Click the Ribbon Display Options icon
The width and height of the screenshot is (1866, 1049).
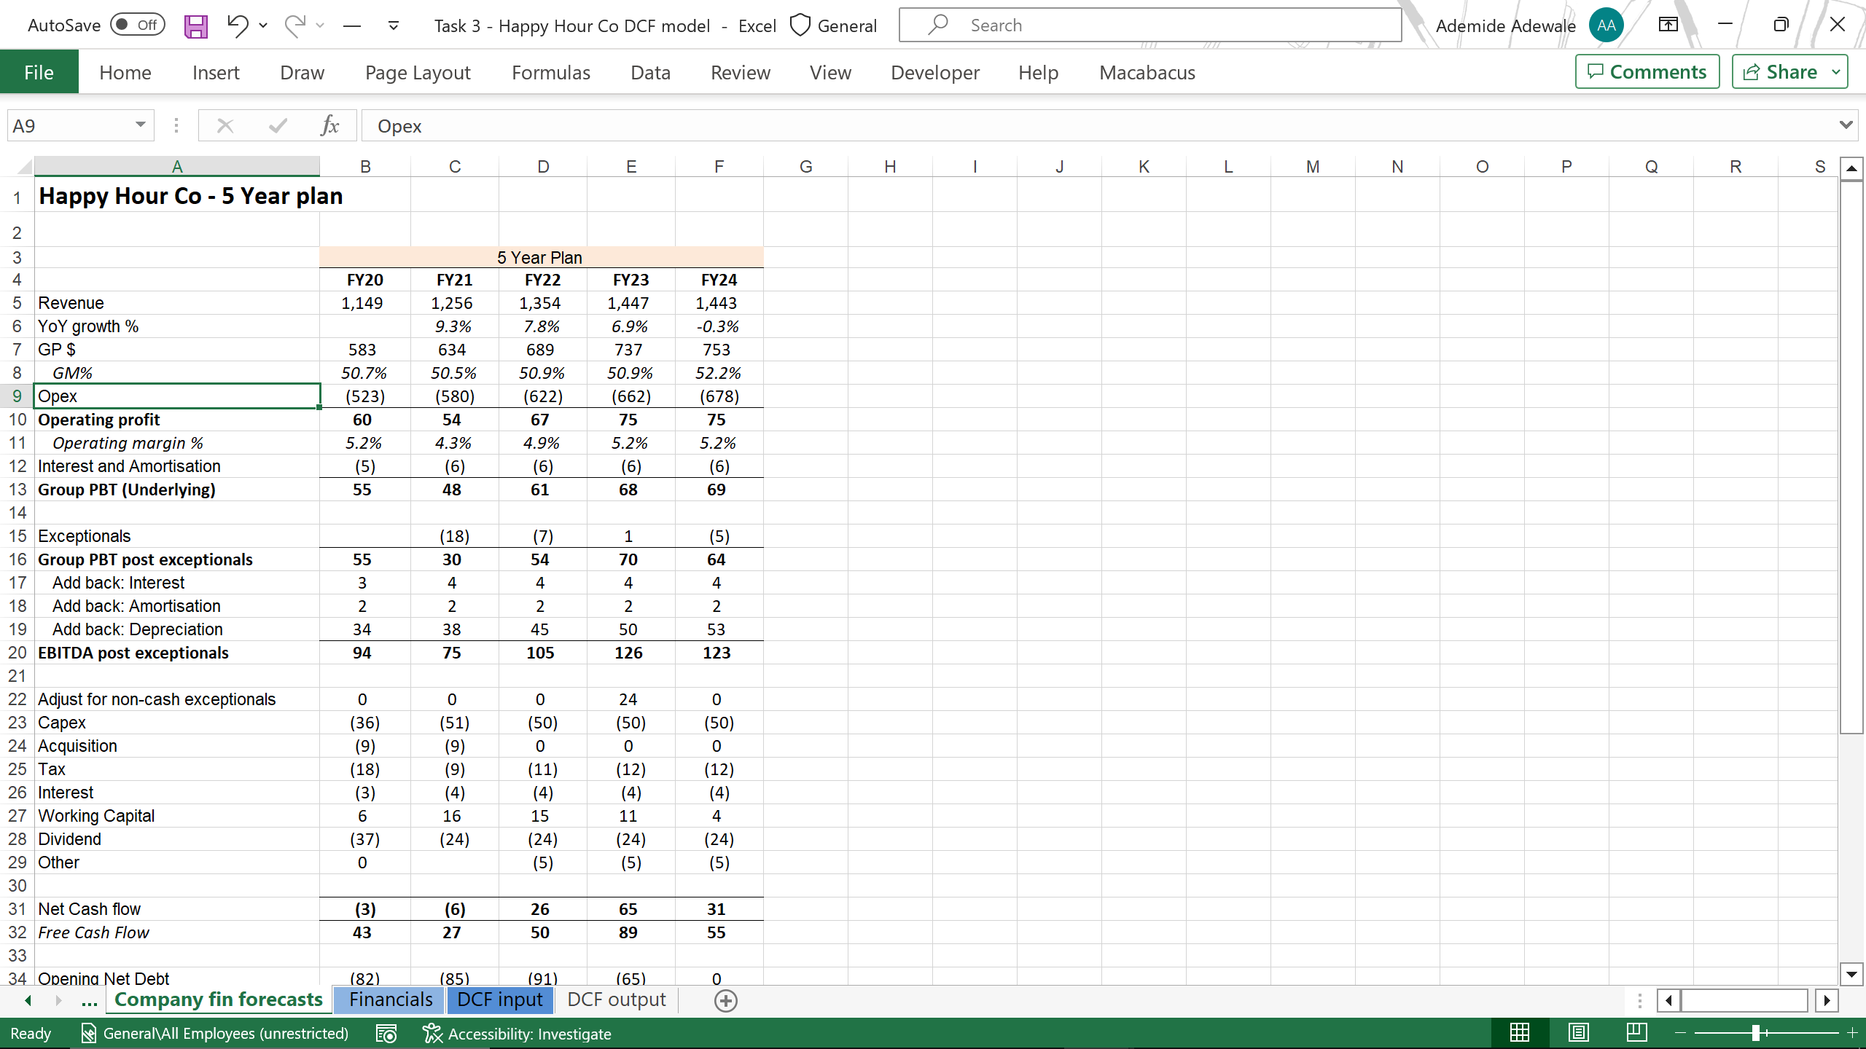point(1668,25)
